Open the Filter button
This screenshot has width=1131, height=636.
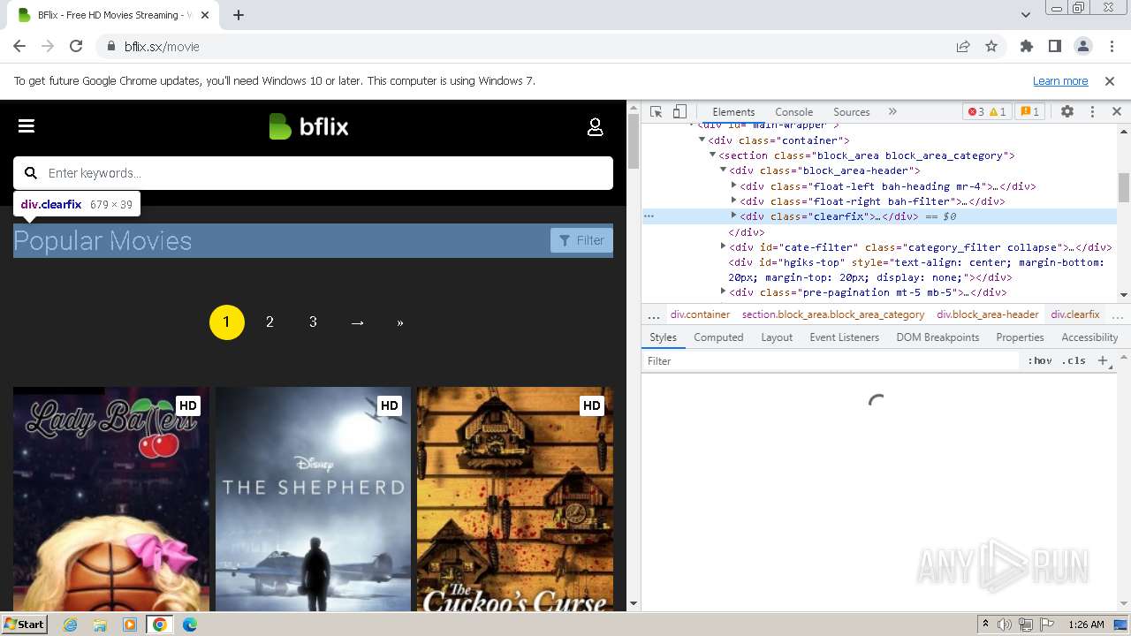coord(581,240)
